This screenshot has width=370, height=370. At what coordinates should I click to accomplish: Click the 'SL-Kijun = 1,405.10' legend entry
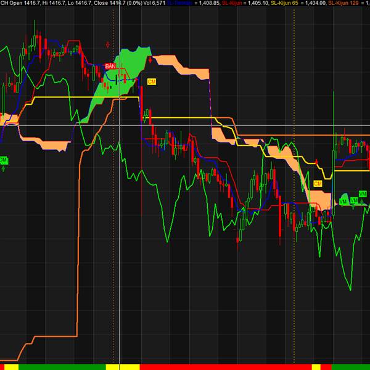(245, 3)
